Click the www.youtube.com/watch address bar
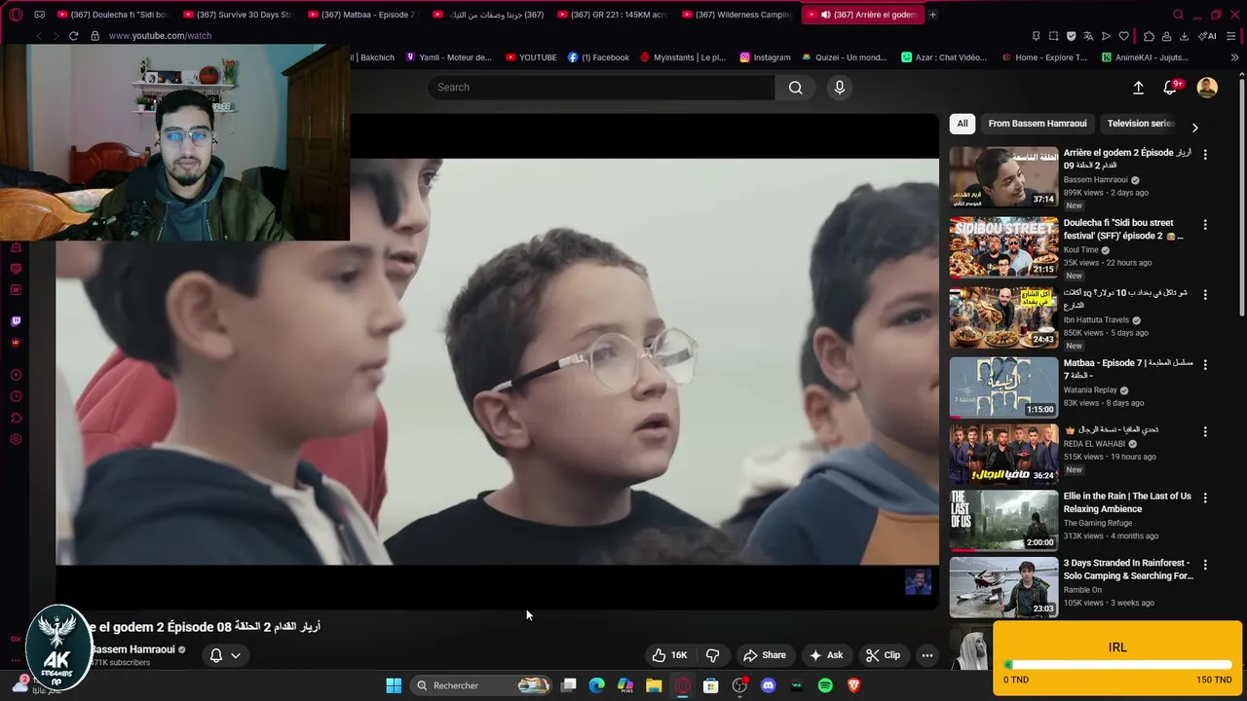The height and width of the screenshot is (701, 1247). tap(160, 36)
